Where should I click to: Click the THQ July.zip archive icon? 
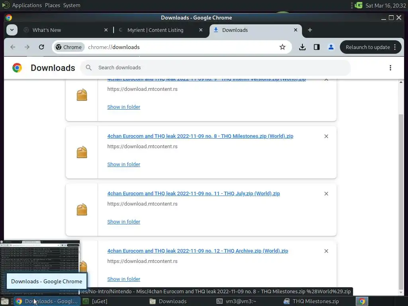(82, 210)
